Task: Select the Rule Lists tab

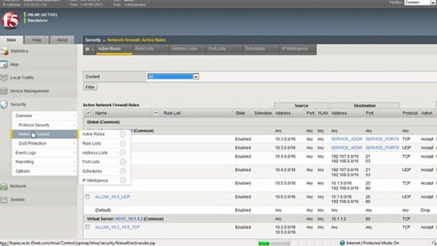Action: pyautogui.click(x=150, y=49)
